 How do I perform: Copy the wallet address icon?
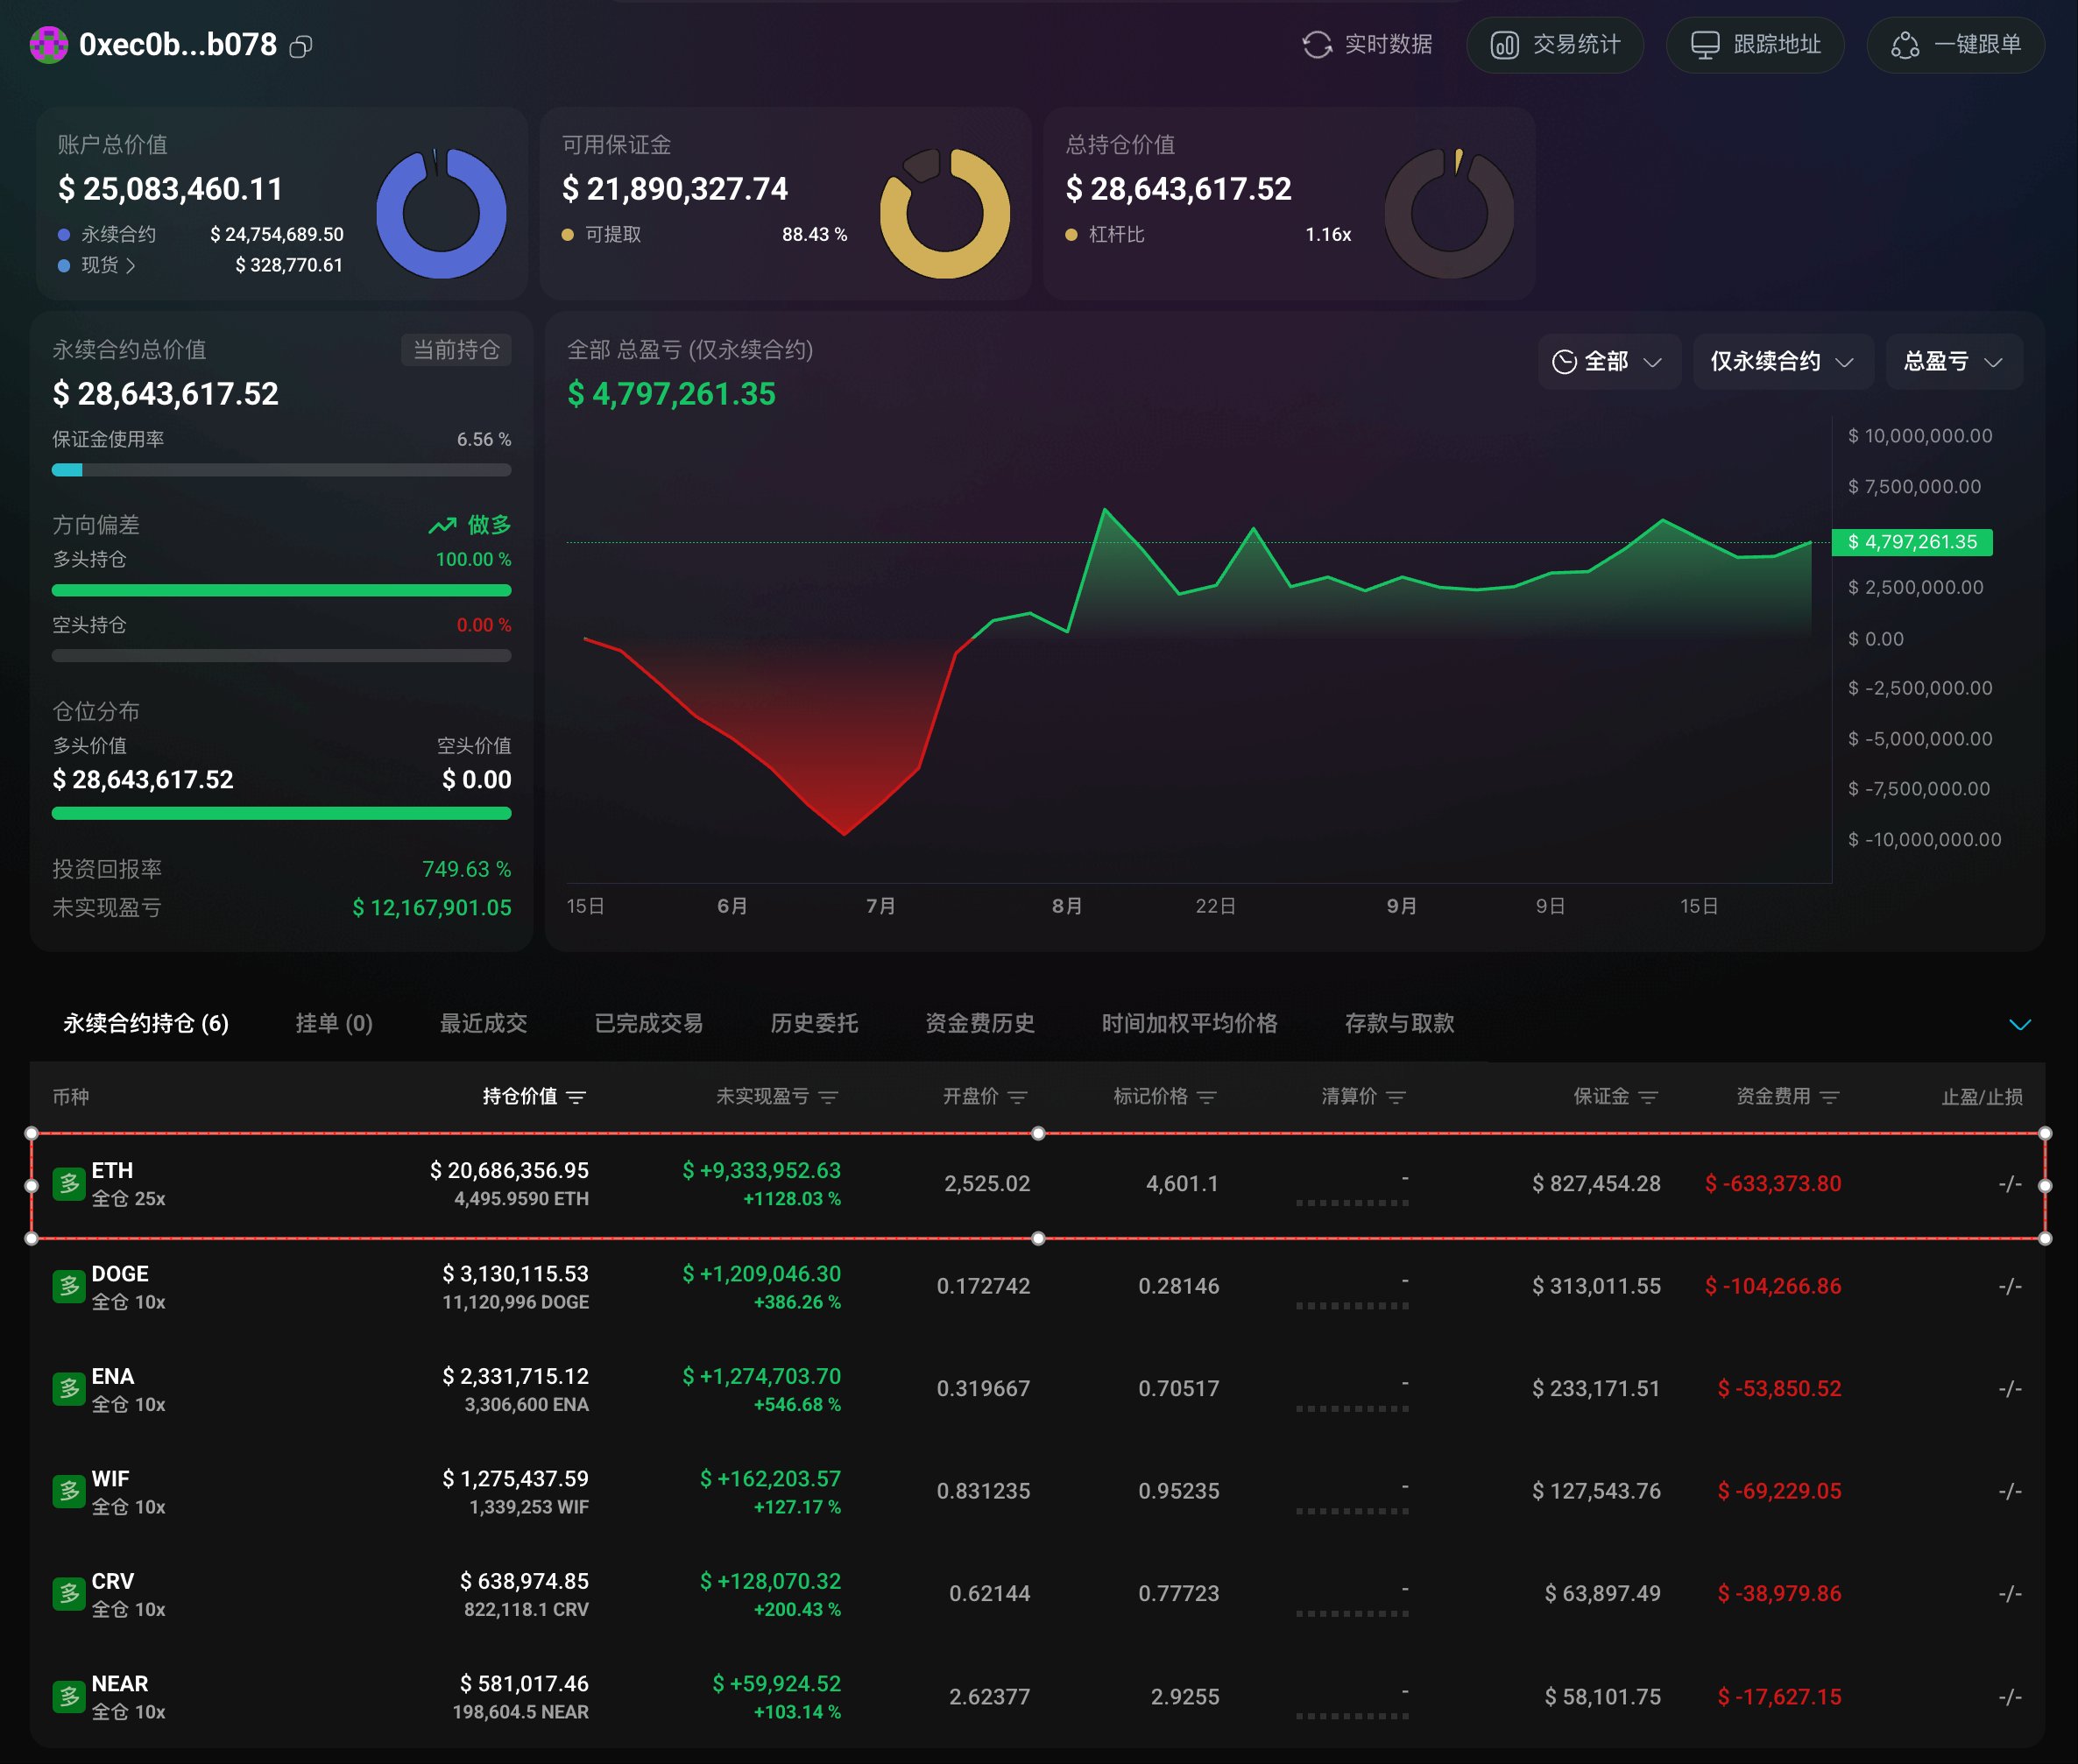[x=301, y=46]
